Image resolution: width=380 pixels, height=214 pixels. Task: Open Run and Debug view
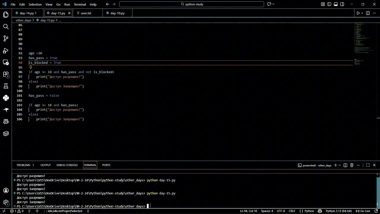6,50
